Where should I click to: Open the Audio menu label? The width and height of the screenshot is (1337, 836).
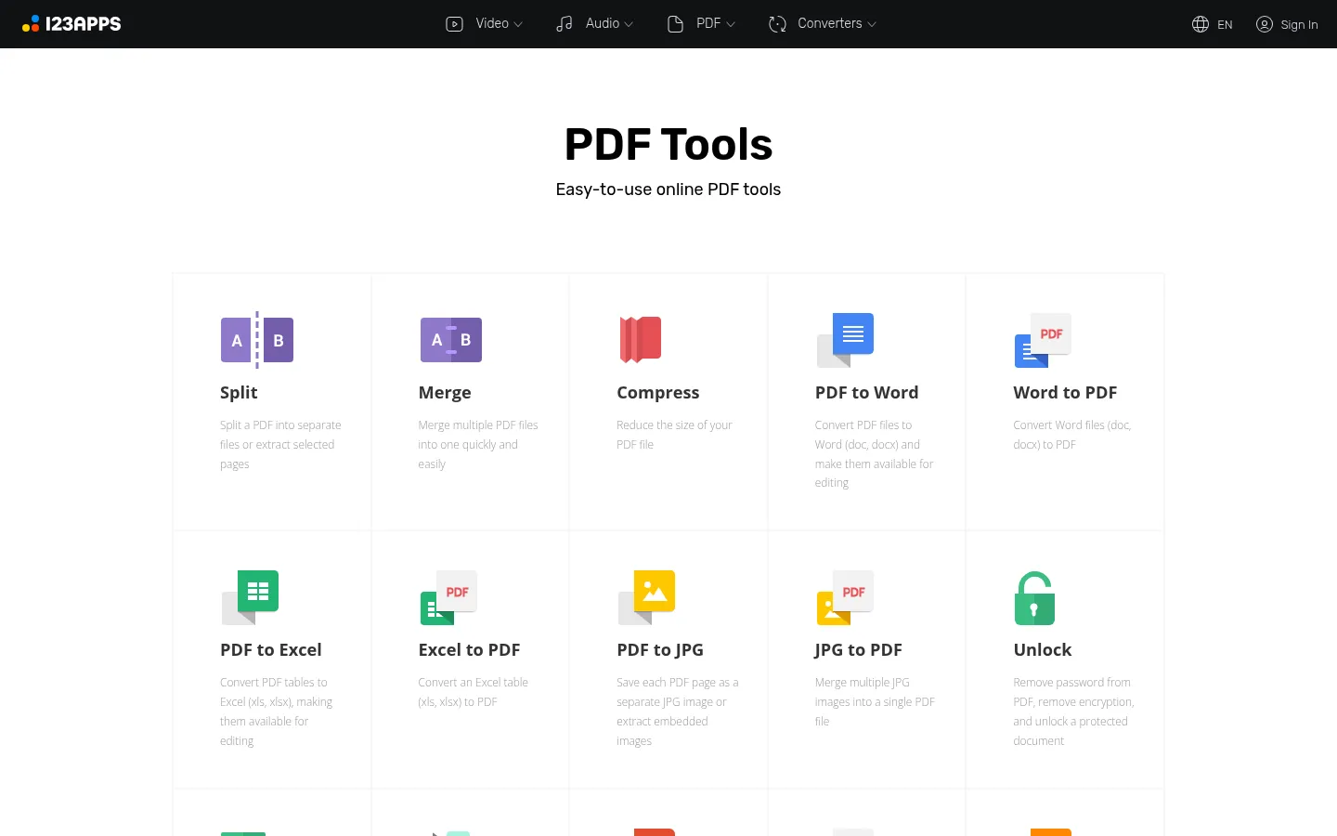[x=603, y=24]
